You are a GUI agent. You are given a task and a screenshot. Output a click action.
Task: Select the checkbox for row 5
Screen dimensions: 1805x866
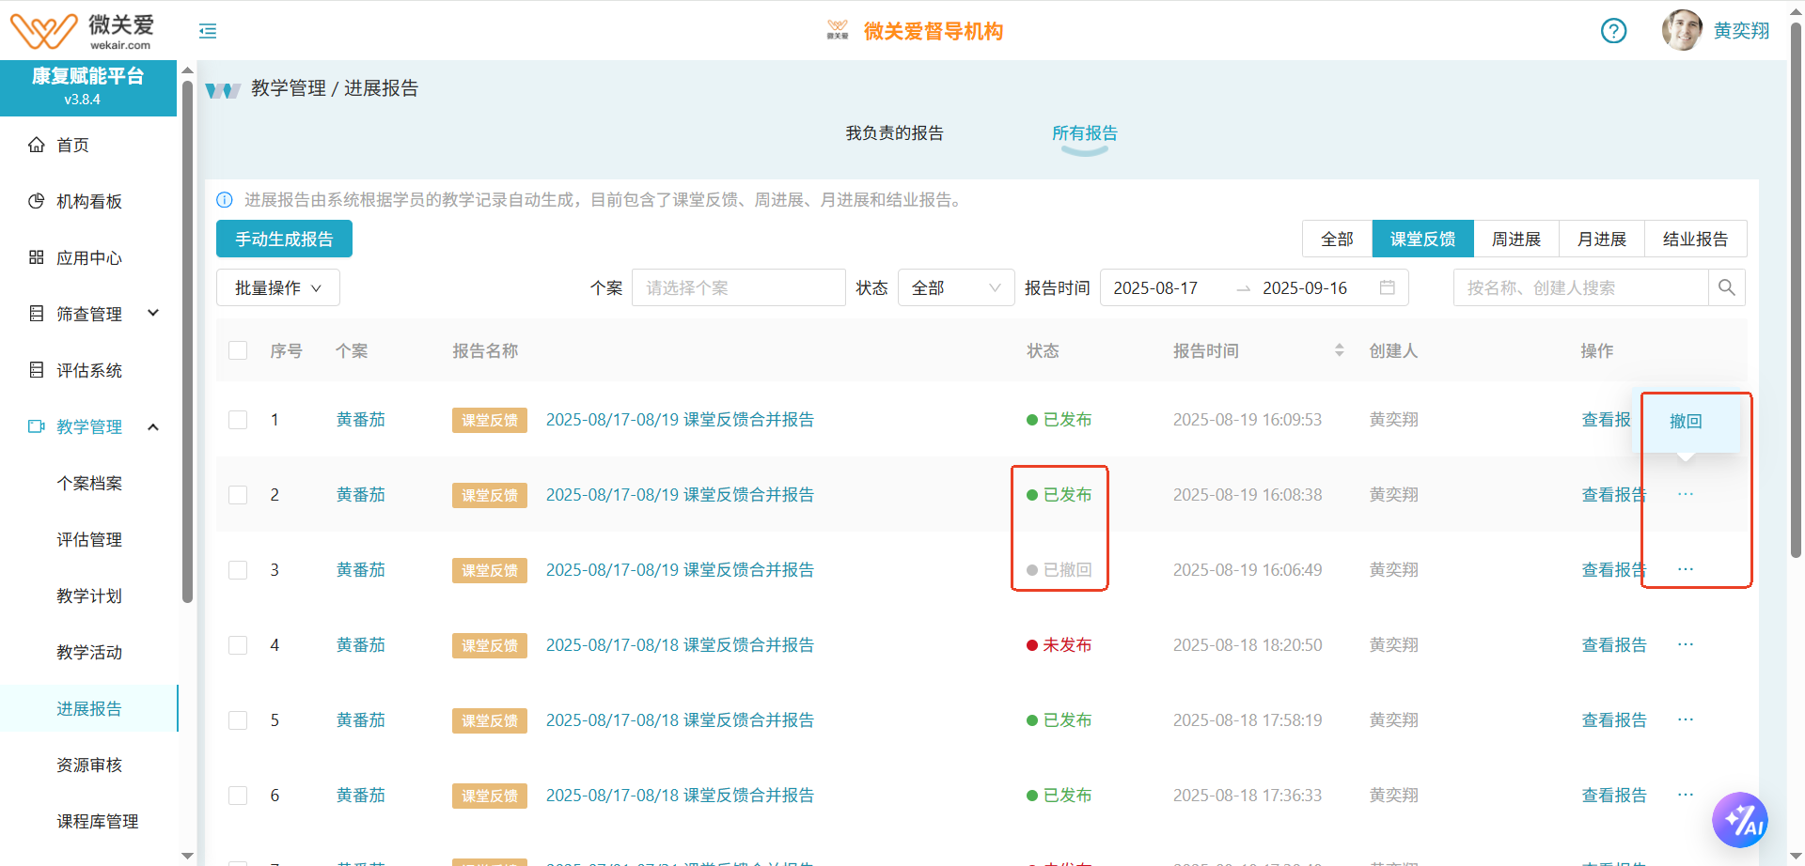click(238, 720)
